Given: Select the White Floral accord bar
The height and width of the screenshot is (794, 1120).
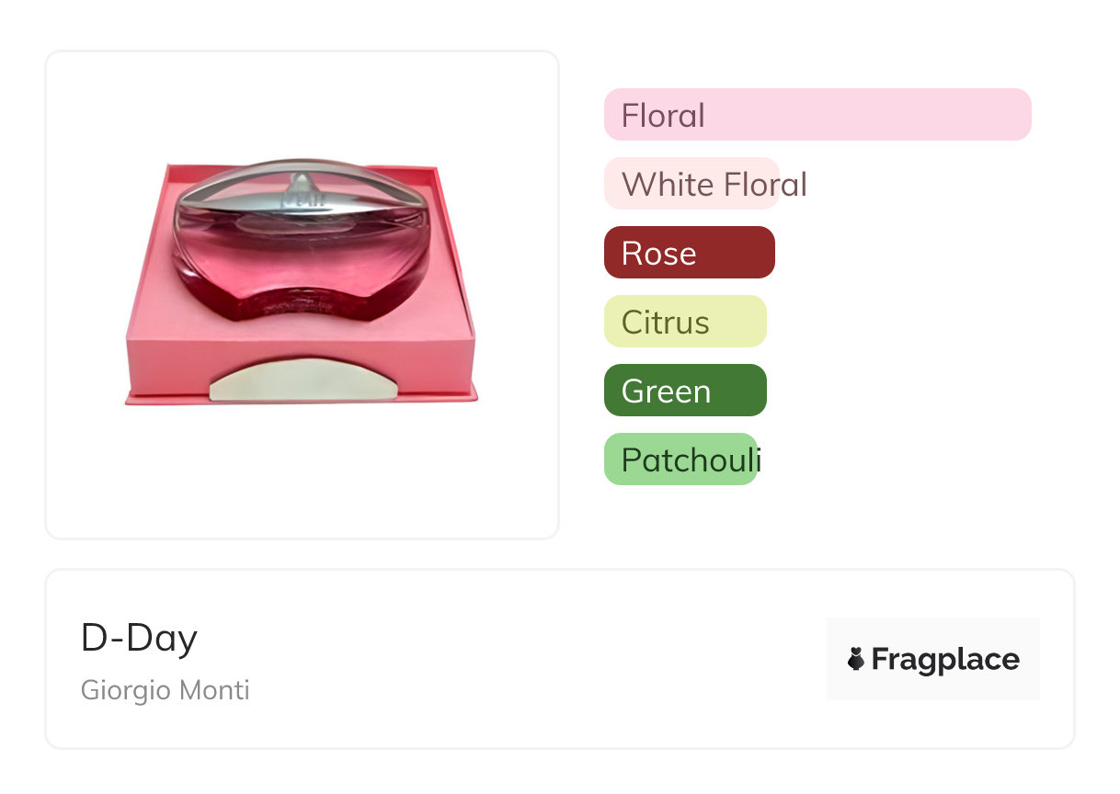Looking at the screenshot, I should [x=691, y=184].
